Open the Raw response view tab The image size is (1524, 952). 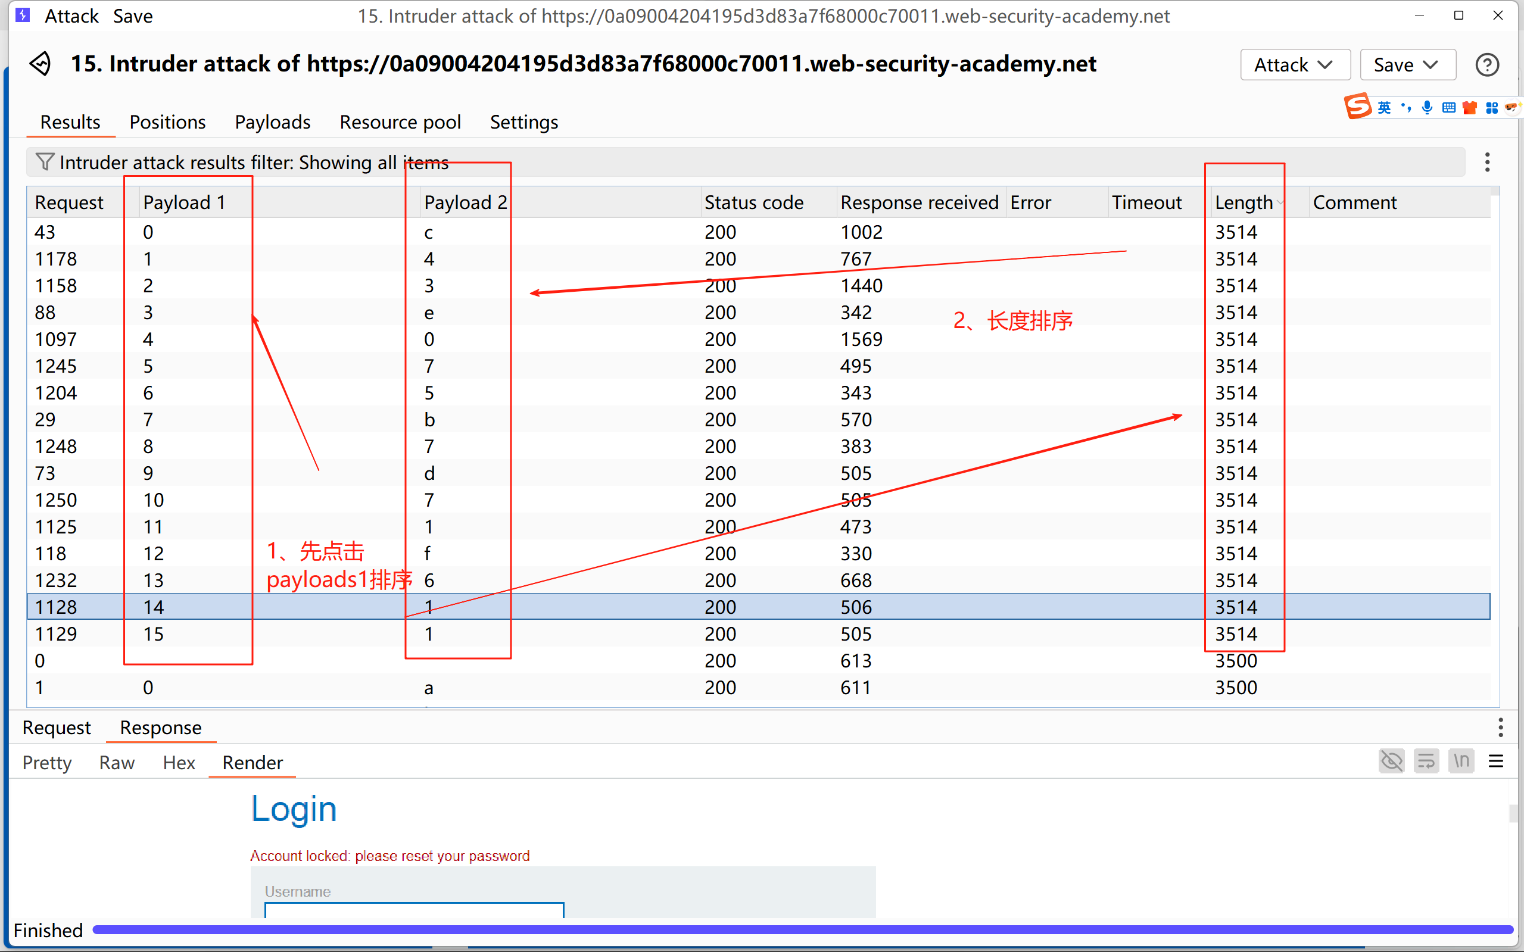(117, 763)
